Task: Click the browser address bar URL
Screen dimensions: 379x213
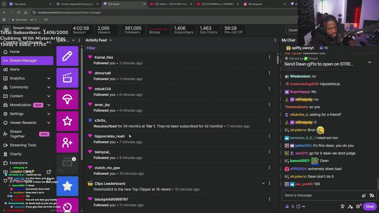Action: (x=69, y=12)
